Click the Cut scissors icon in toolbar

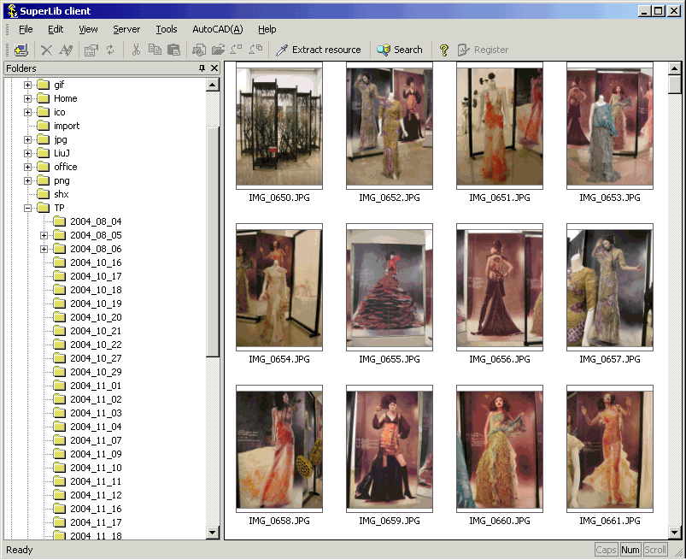pos(135,50)
